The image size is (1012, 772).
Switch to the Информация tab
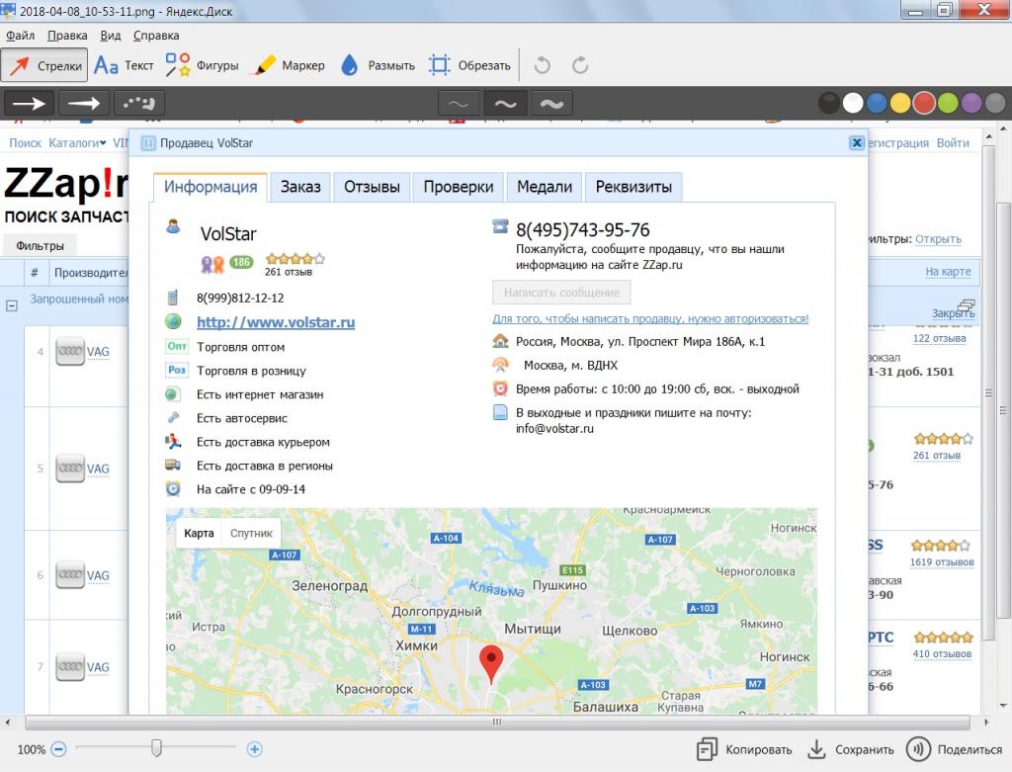(211, 187)
